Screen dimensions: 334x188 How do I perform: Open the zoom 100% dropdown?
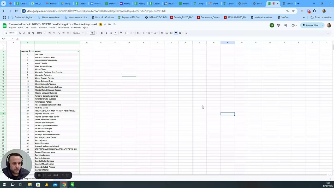[x=41, y=33]
